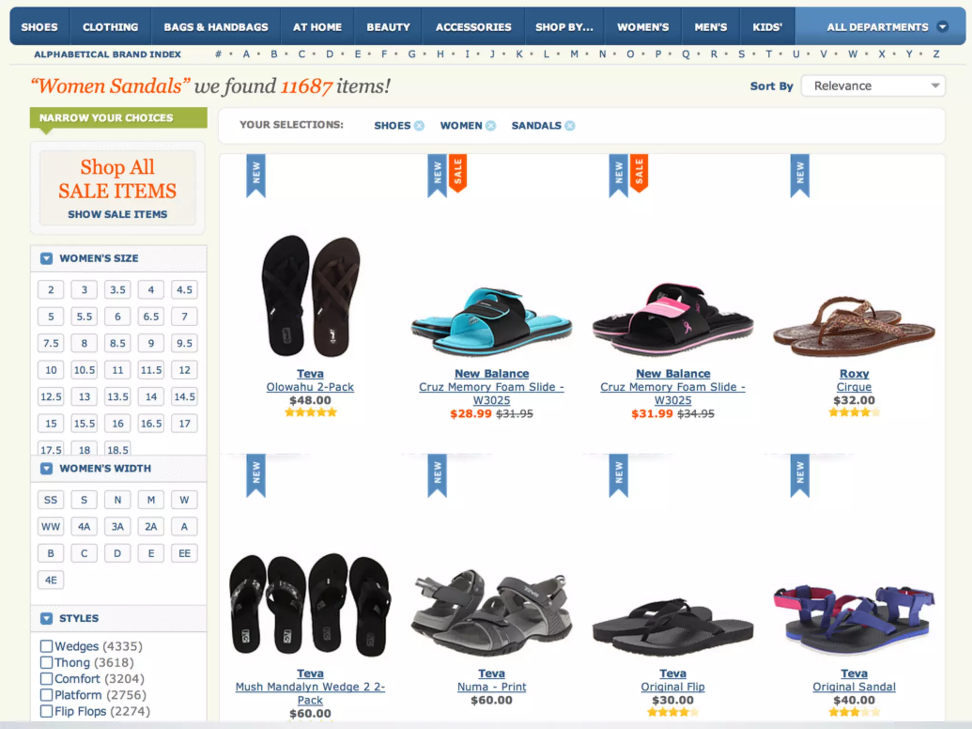Select women's size 7.5 button

[x=51, y=343]
